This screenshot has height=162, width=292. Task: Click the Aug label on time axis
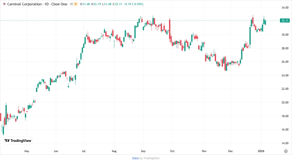pos(114,151)
